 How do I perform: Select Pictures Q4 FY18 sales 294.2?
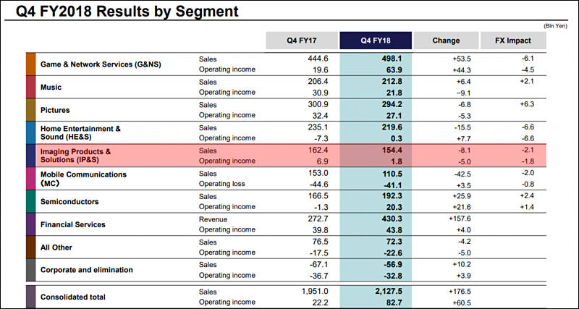tap(391, 104)
